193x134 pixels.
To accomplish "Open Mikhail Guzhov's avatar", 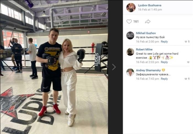I will pos(130,35).
